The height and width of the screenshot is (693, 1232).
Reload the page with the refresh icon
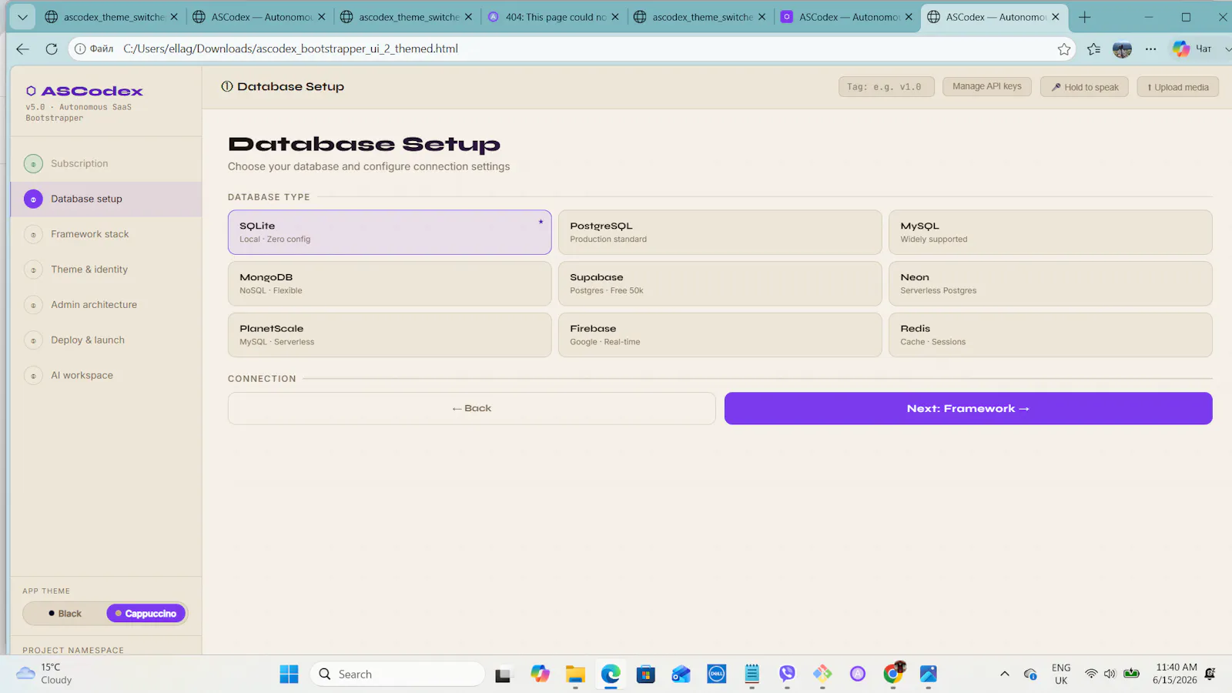pos(52,49)
